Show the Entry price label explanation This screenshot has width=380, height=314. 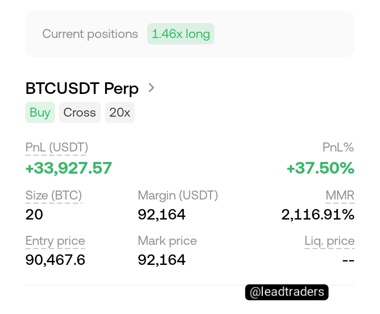click(55, 241)
